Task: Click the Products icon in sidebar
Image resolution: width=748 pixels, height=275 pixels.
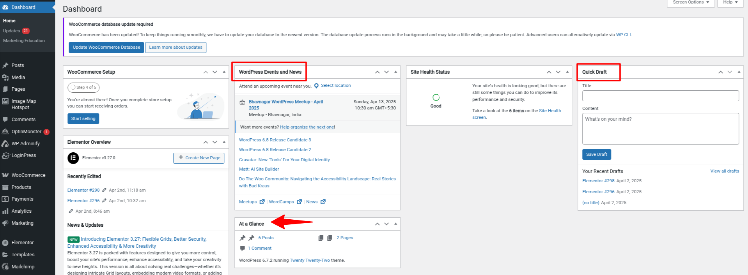Action: 5,187
